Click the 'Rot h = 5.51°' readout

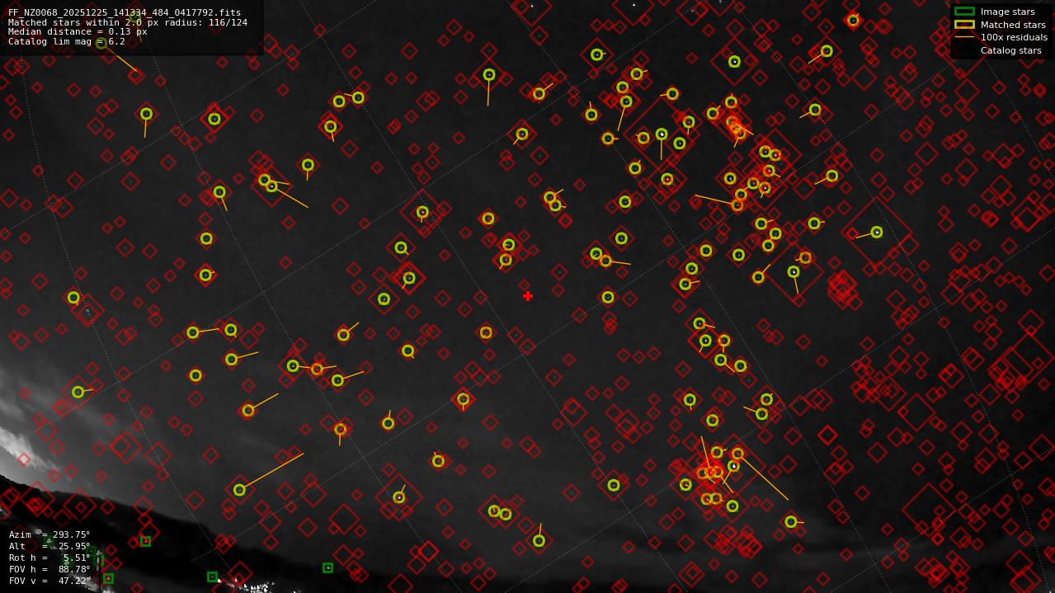[x=49, y=558]
